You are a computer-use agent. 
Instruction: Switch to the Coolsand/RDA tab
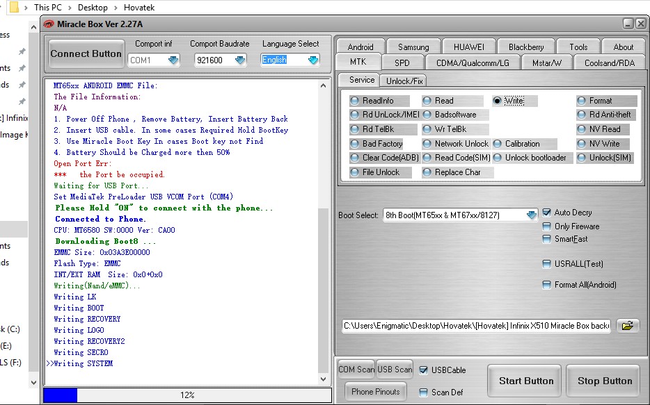click(x=610, y=63)
